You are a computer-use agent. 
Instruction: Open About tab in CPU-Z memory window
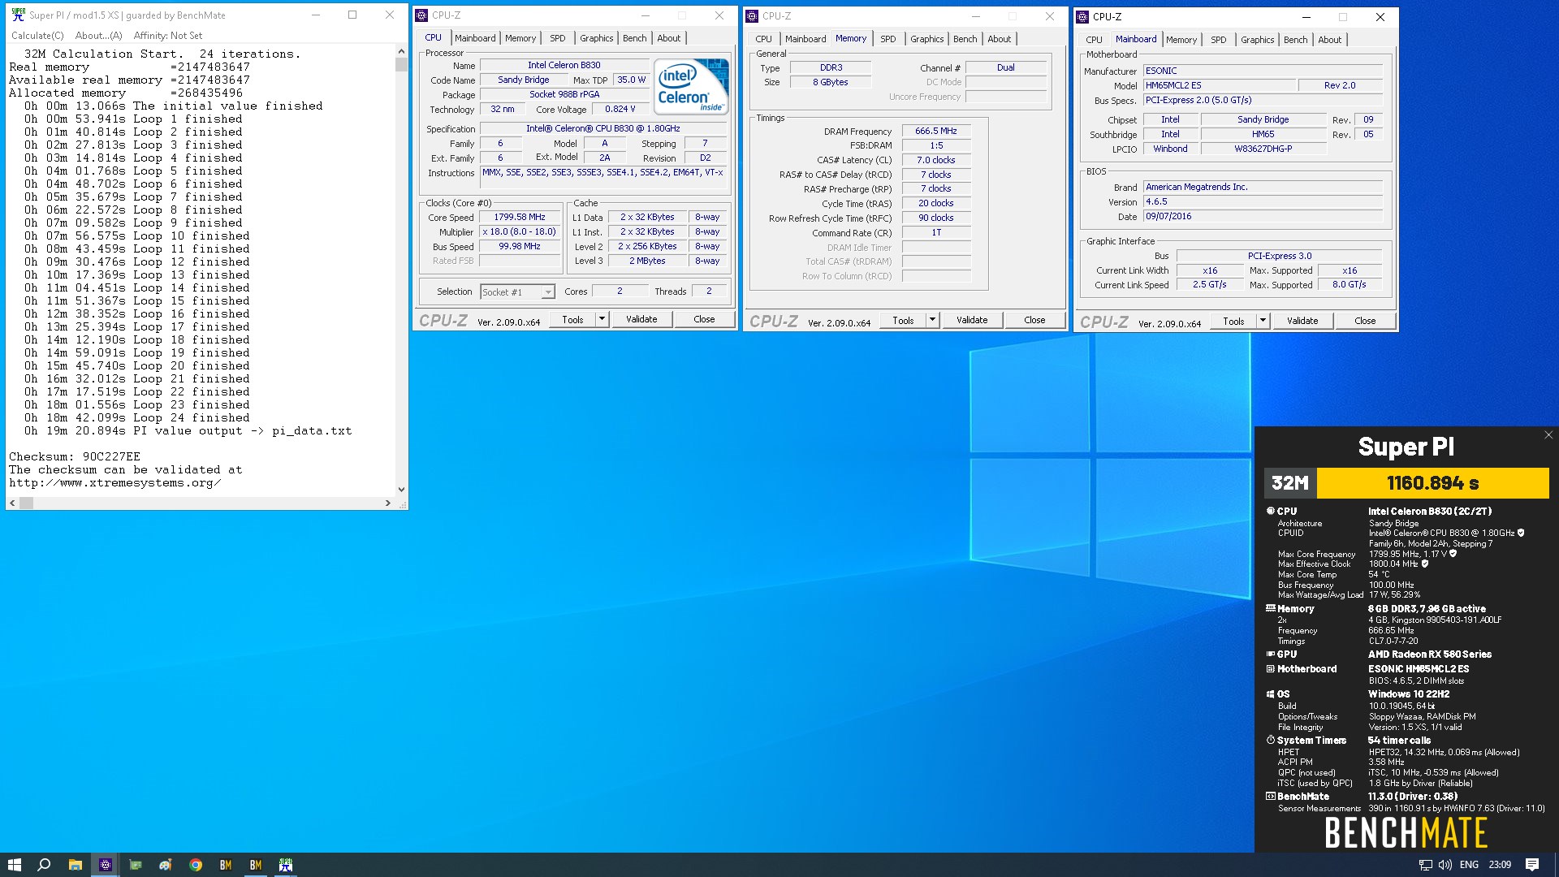point(999,39)
